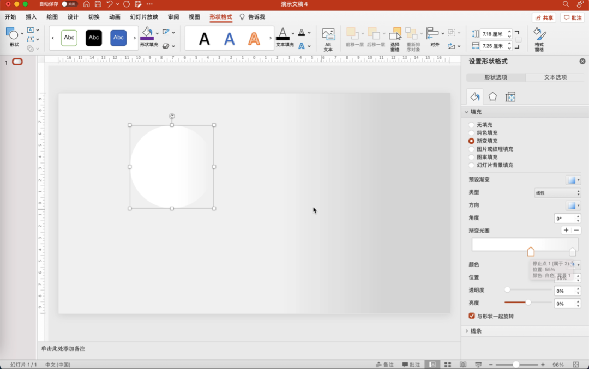Screen dimensions: 589x369
Task: Click zoom out minus button
Action: 491,365
